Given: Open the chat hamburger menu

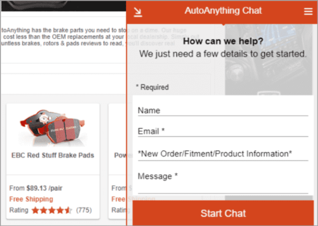Looking at the screenshot, I should pos(308,12).
